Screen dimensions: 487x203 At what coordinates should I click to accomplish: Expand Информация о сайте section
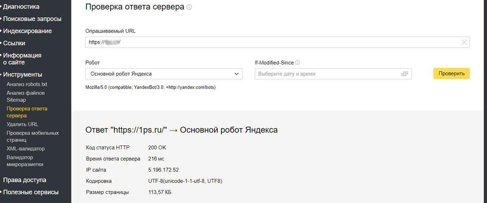coord(22,59)
